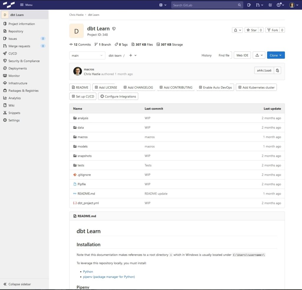The image size is (302, 290).
Task: Open the search field in the top bar
Action: (x=206, y=5)
